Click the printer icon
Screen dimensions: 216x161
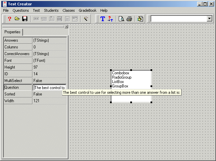[129, 19]
